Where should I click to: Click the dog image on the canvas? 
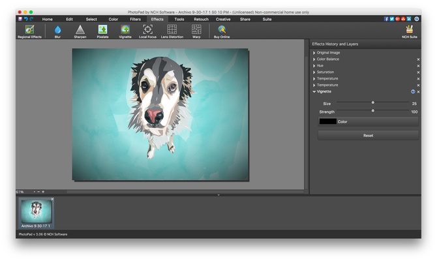[x=160, y=114]
